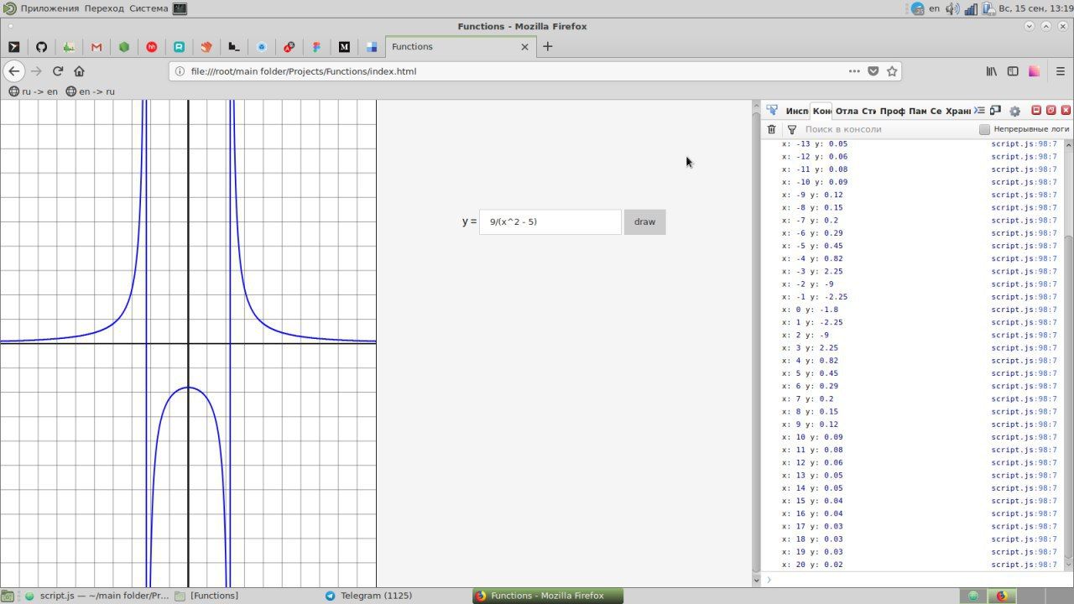
Task: Open the Отладчик devtools tab
Action: coord(847,111)
